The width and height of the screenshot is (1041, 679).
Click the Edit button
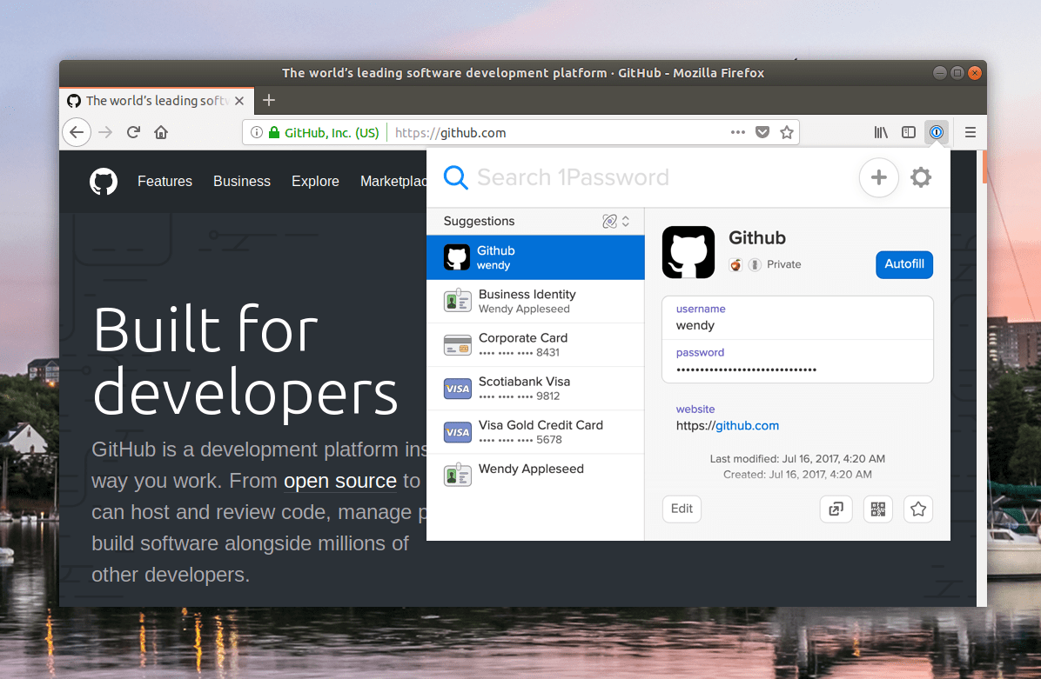(x=682, y=509)
